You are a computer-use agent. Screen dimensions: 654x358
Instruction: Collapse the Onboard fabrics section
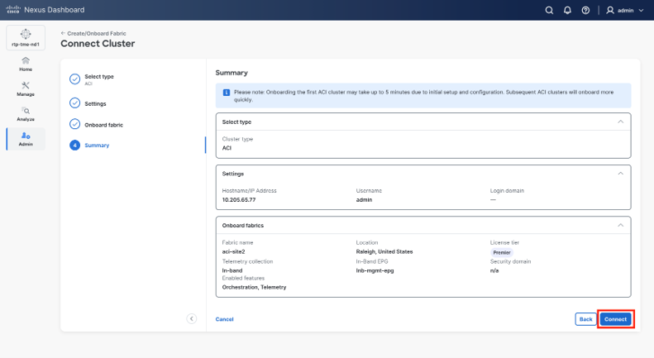[620, 226]
